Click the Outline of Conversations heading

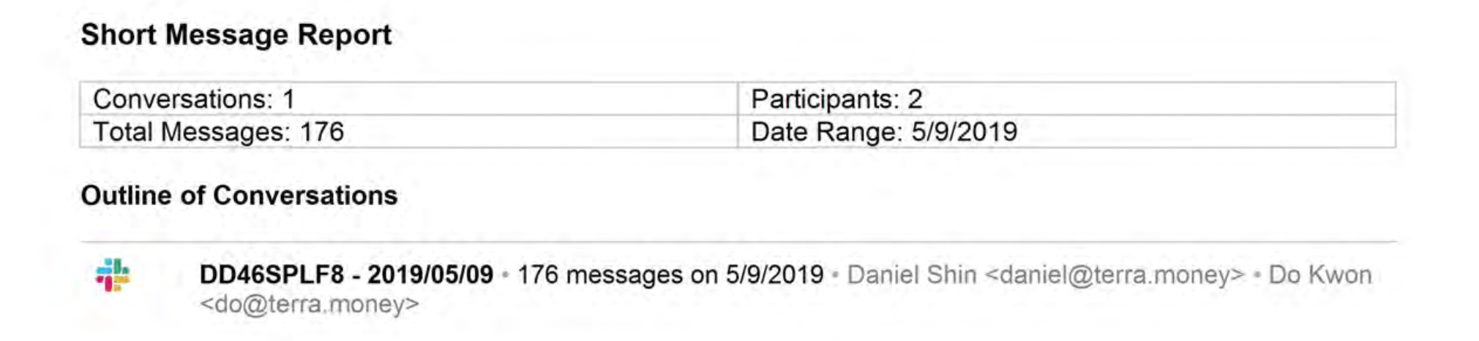[x=239, y=195]
